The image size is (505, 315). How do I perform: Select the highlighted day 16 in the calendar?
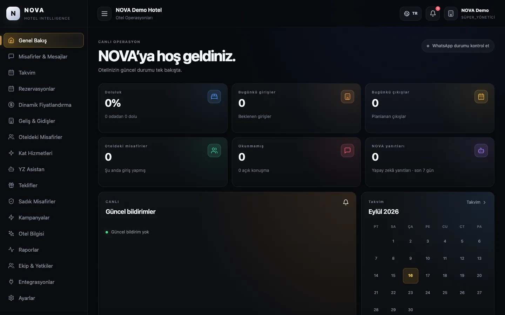point(410,275)
